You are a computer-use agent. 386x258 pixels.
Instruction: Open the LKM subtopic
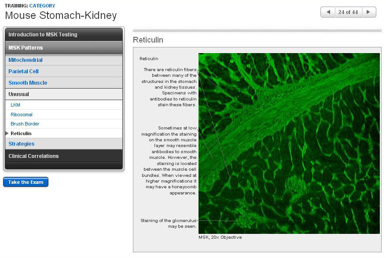[15, 105]
